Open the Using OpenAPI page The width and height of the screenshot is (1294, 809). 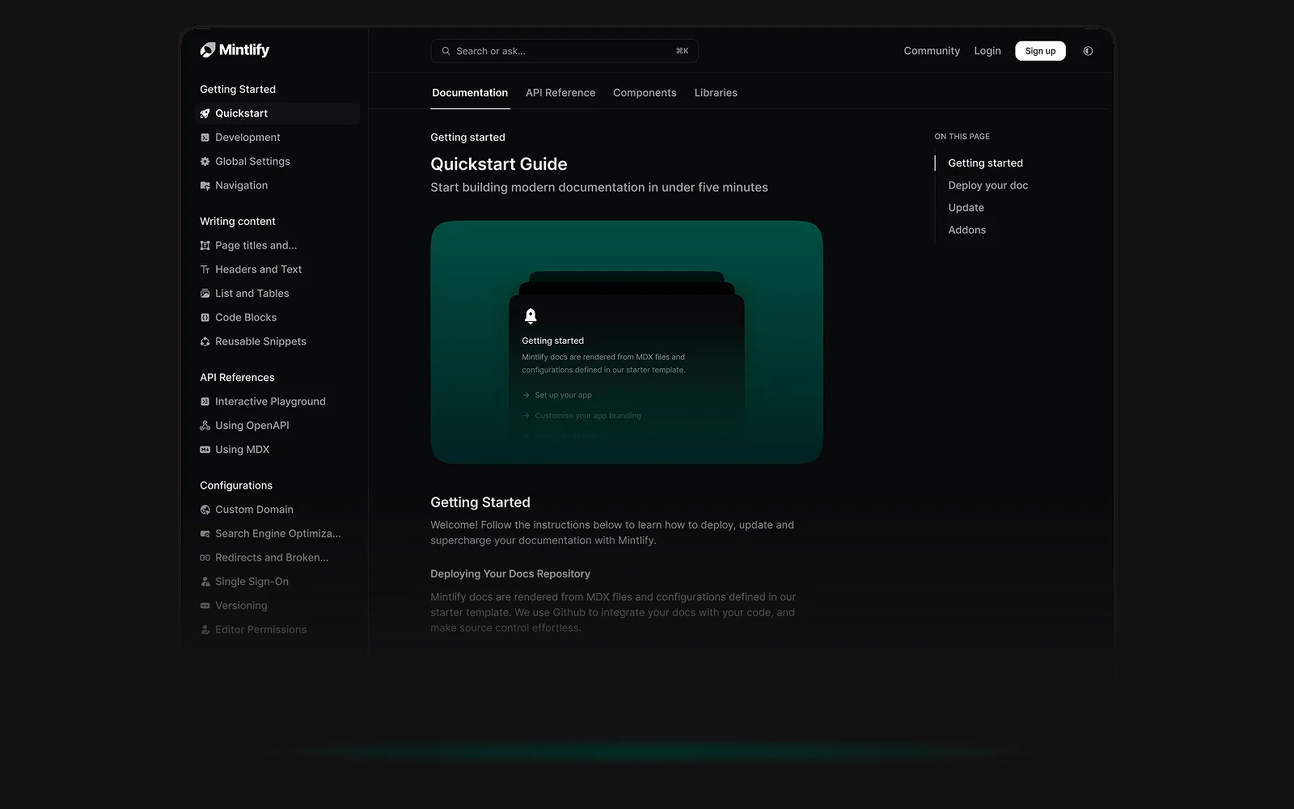click(252, 426)
